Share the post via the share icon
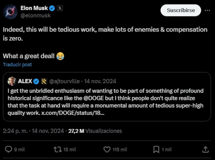Screen dimensions: 215x160 point(205,149)
